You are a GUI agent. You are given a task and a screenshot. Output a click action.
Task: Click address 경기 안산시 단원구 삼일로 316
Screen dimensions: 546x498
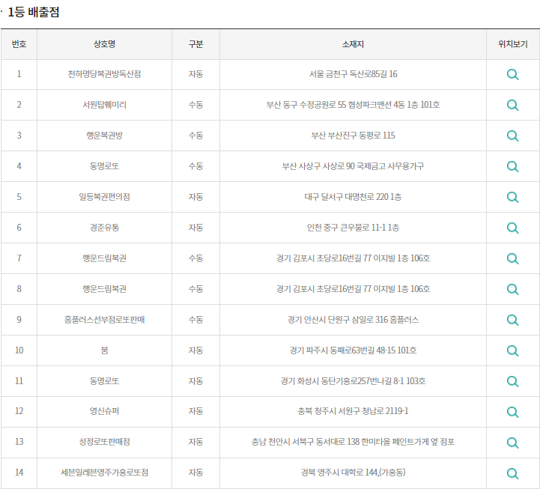(338, 319)
